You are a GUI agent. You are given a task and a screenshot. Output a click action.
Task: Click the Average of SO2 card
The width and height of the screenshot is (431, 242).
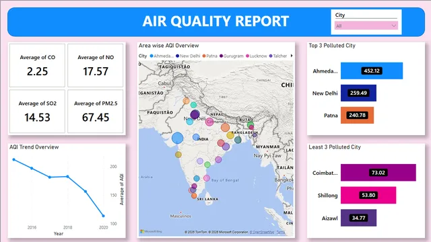tap(38, 111)
